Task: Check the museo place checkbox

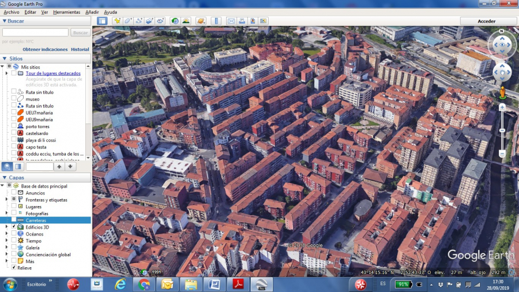Action: tap(14, 99)
